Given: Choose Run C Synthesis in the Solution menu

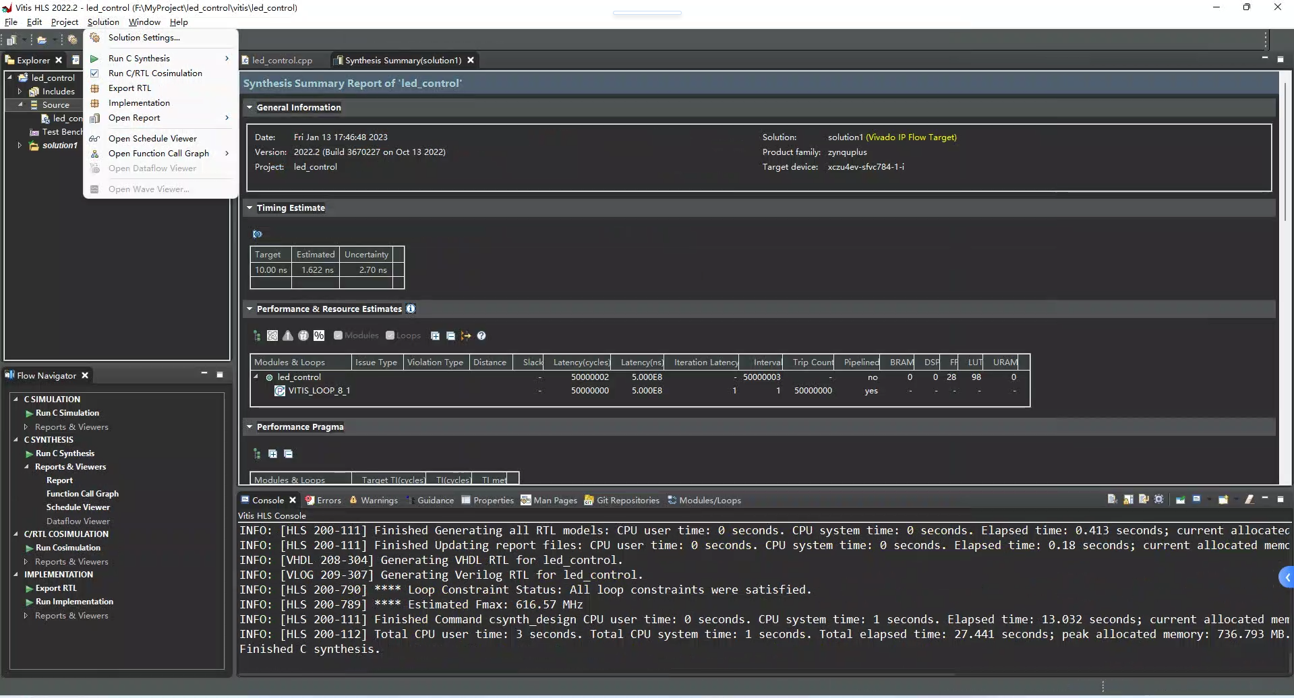Looking at the screenshot, I should (160, 59).
